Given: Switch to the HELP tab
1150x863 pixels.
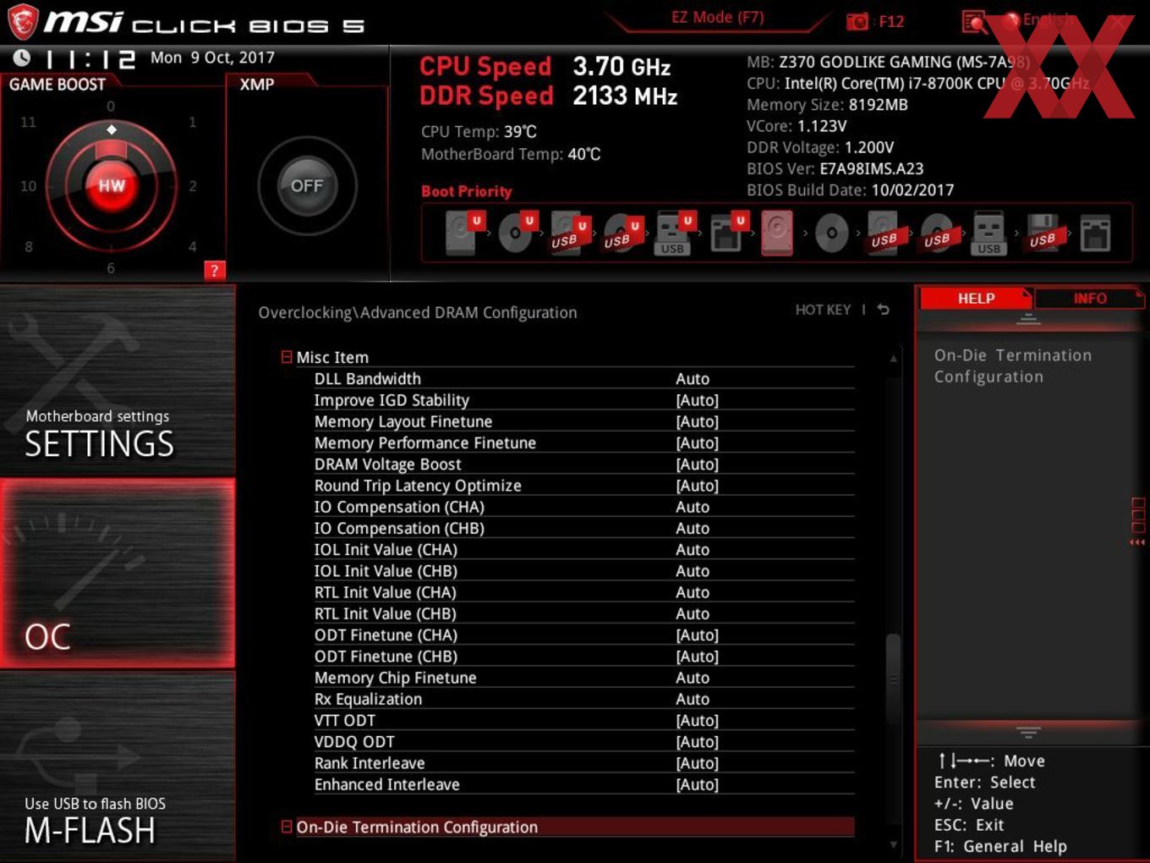Looking at the screenshot, I should point(976,299).
